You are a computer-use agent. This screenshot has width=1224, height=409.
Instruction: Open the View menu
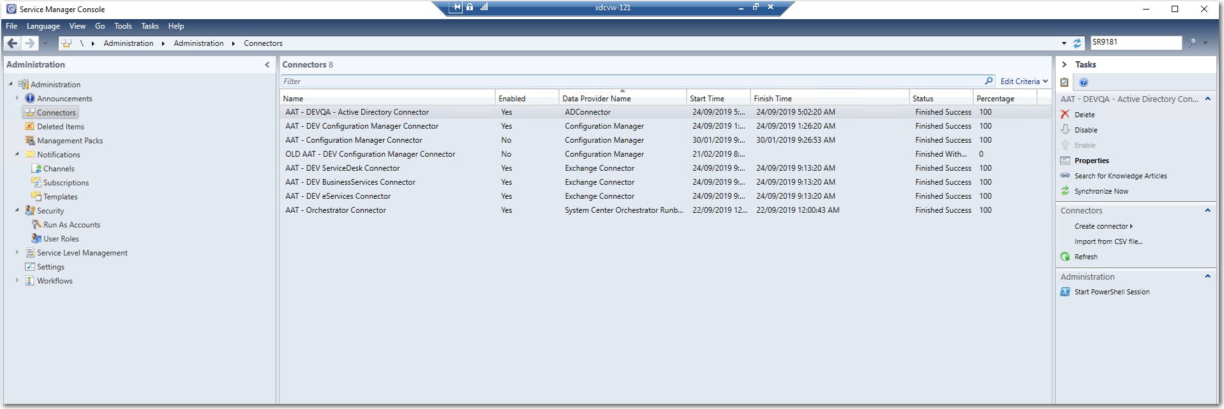(77, 26)
